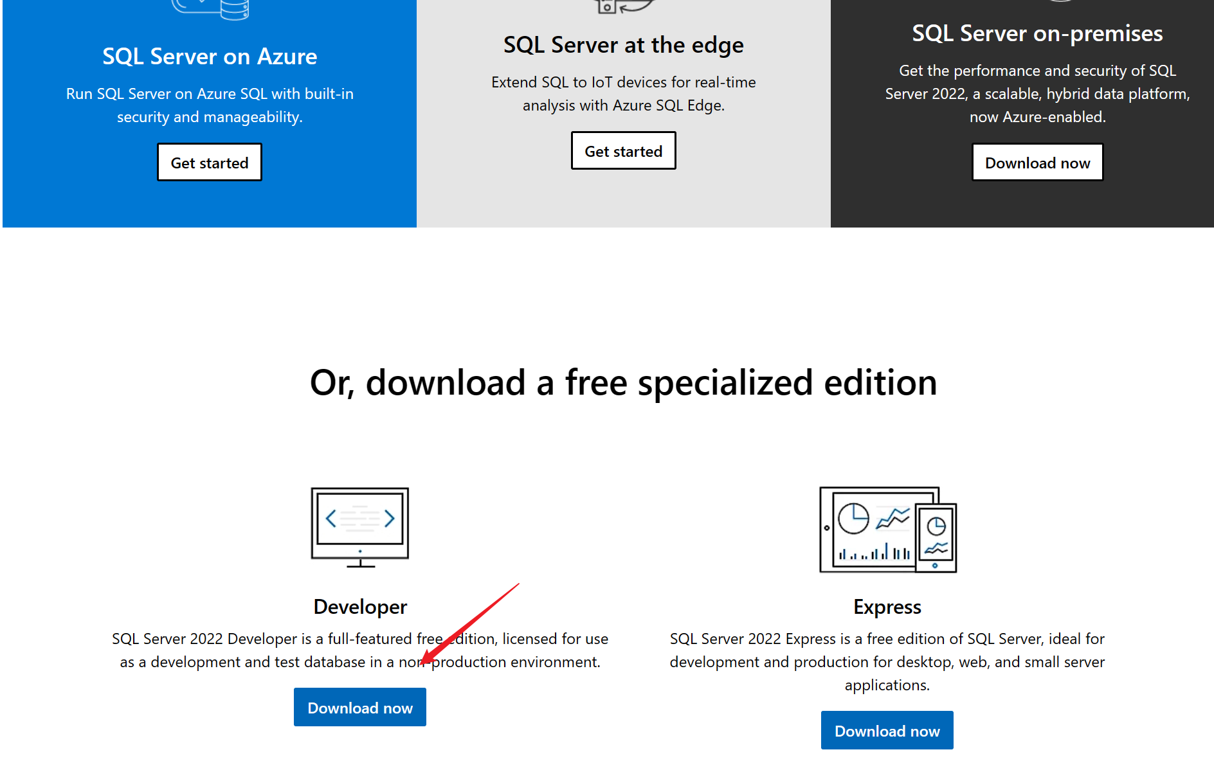Click Download now for Developer edition
The height and width of the screenshot is (770, 1214).
tap(360, 708)
